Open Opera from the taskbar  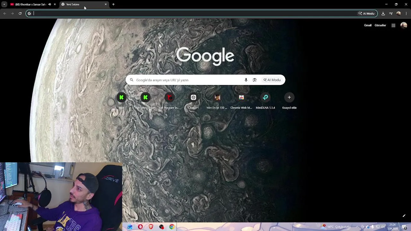(x=140, y=227)
